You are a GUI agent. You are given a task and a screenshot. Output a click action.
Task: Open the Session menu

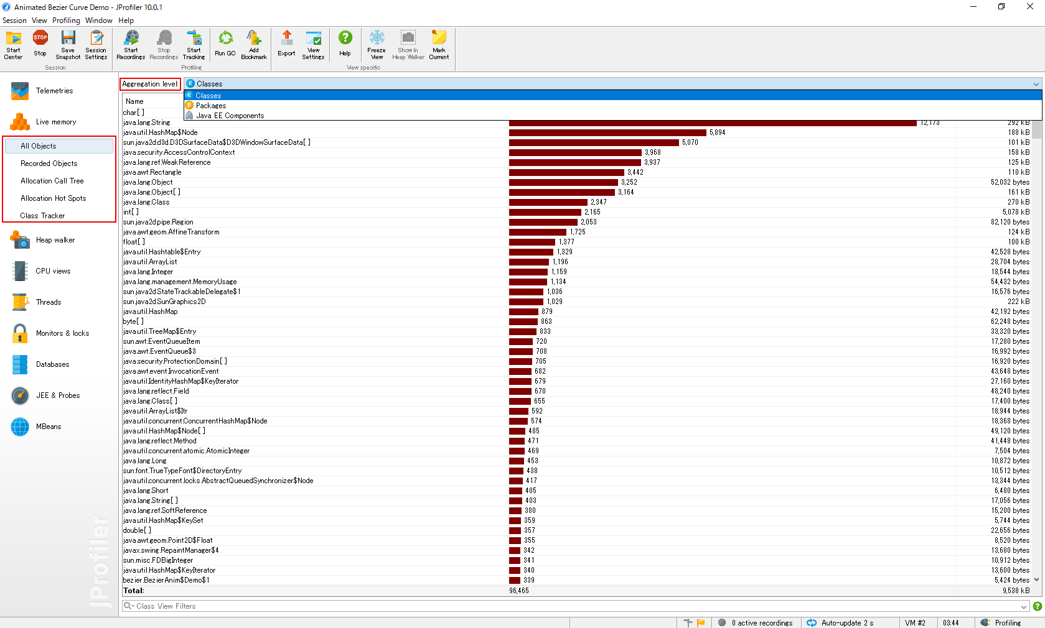coord(14,21)
